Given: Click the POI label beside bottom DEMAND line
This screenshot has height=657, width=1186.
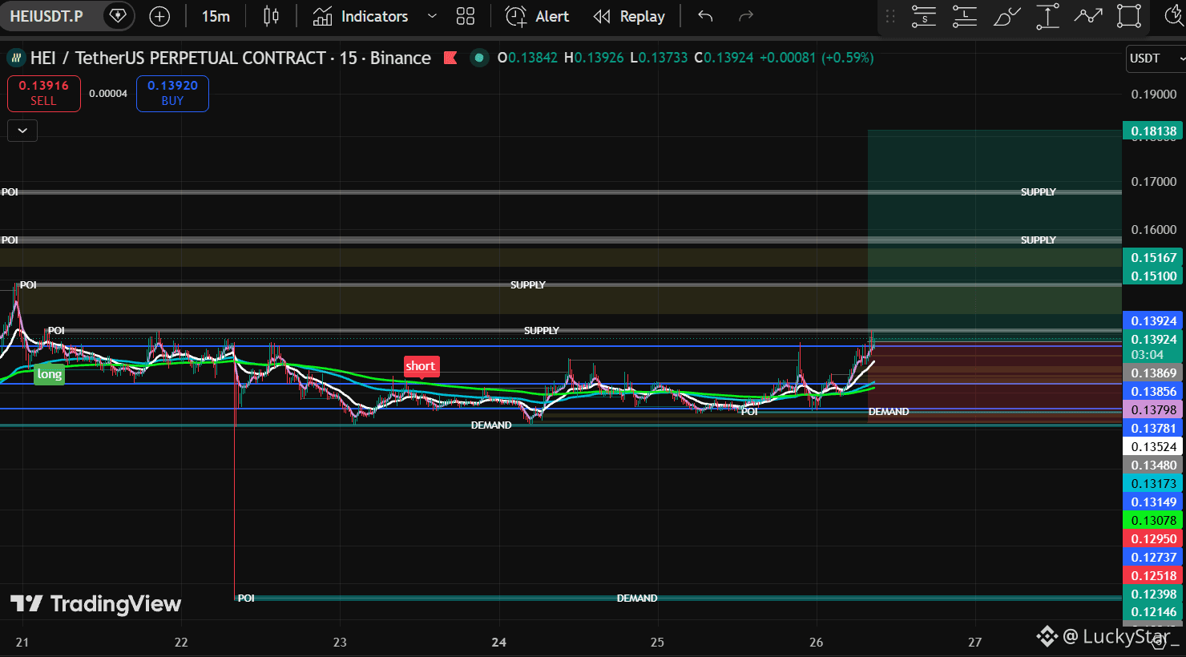Looking at the screenshot, I should 246,599.
